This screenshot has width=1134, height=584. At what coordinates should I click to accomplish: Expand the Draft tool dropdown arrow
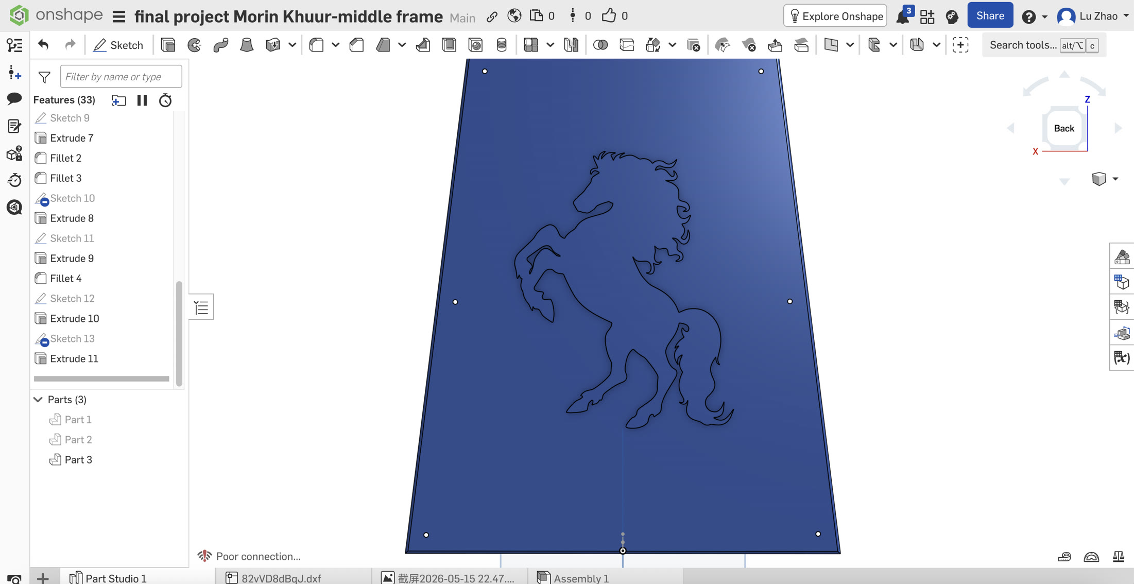click(x=402, y=45)
